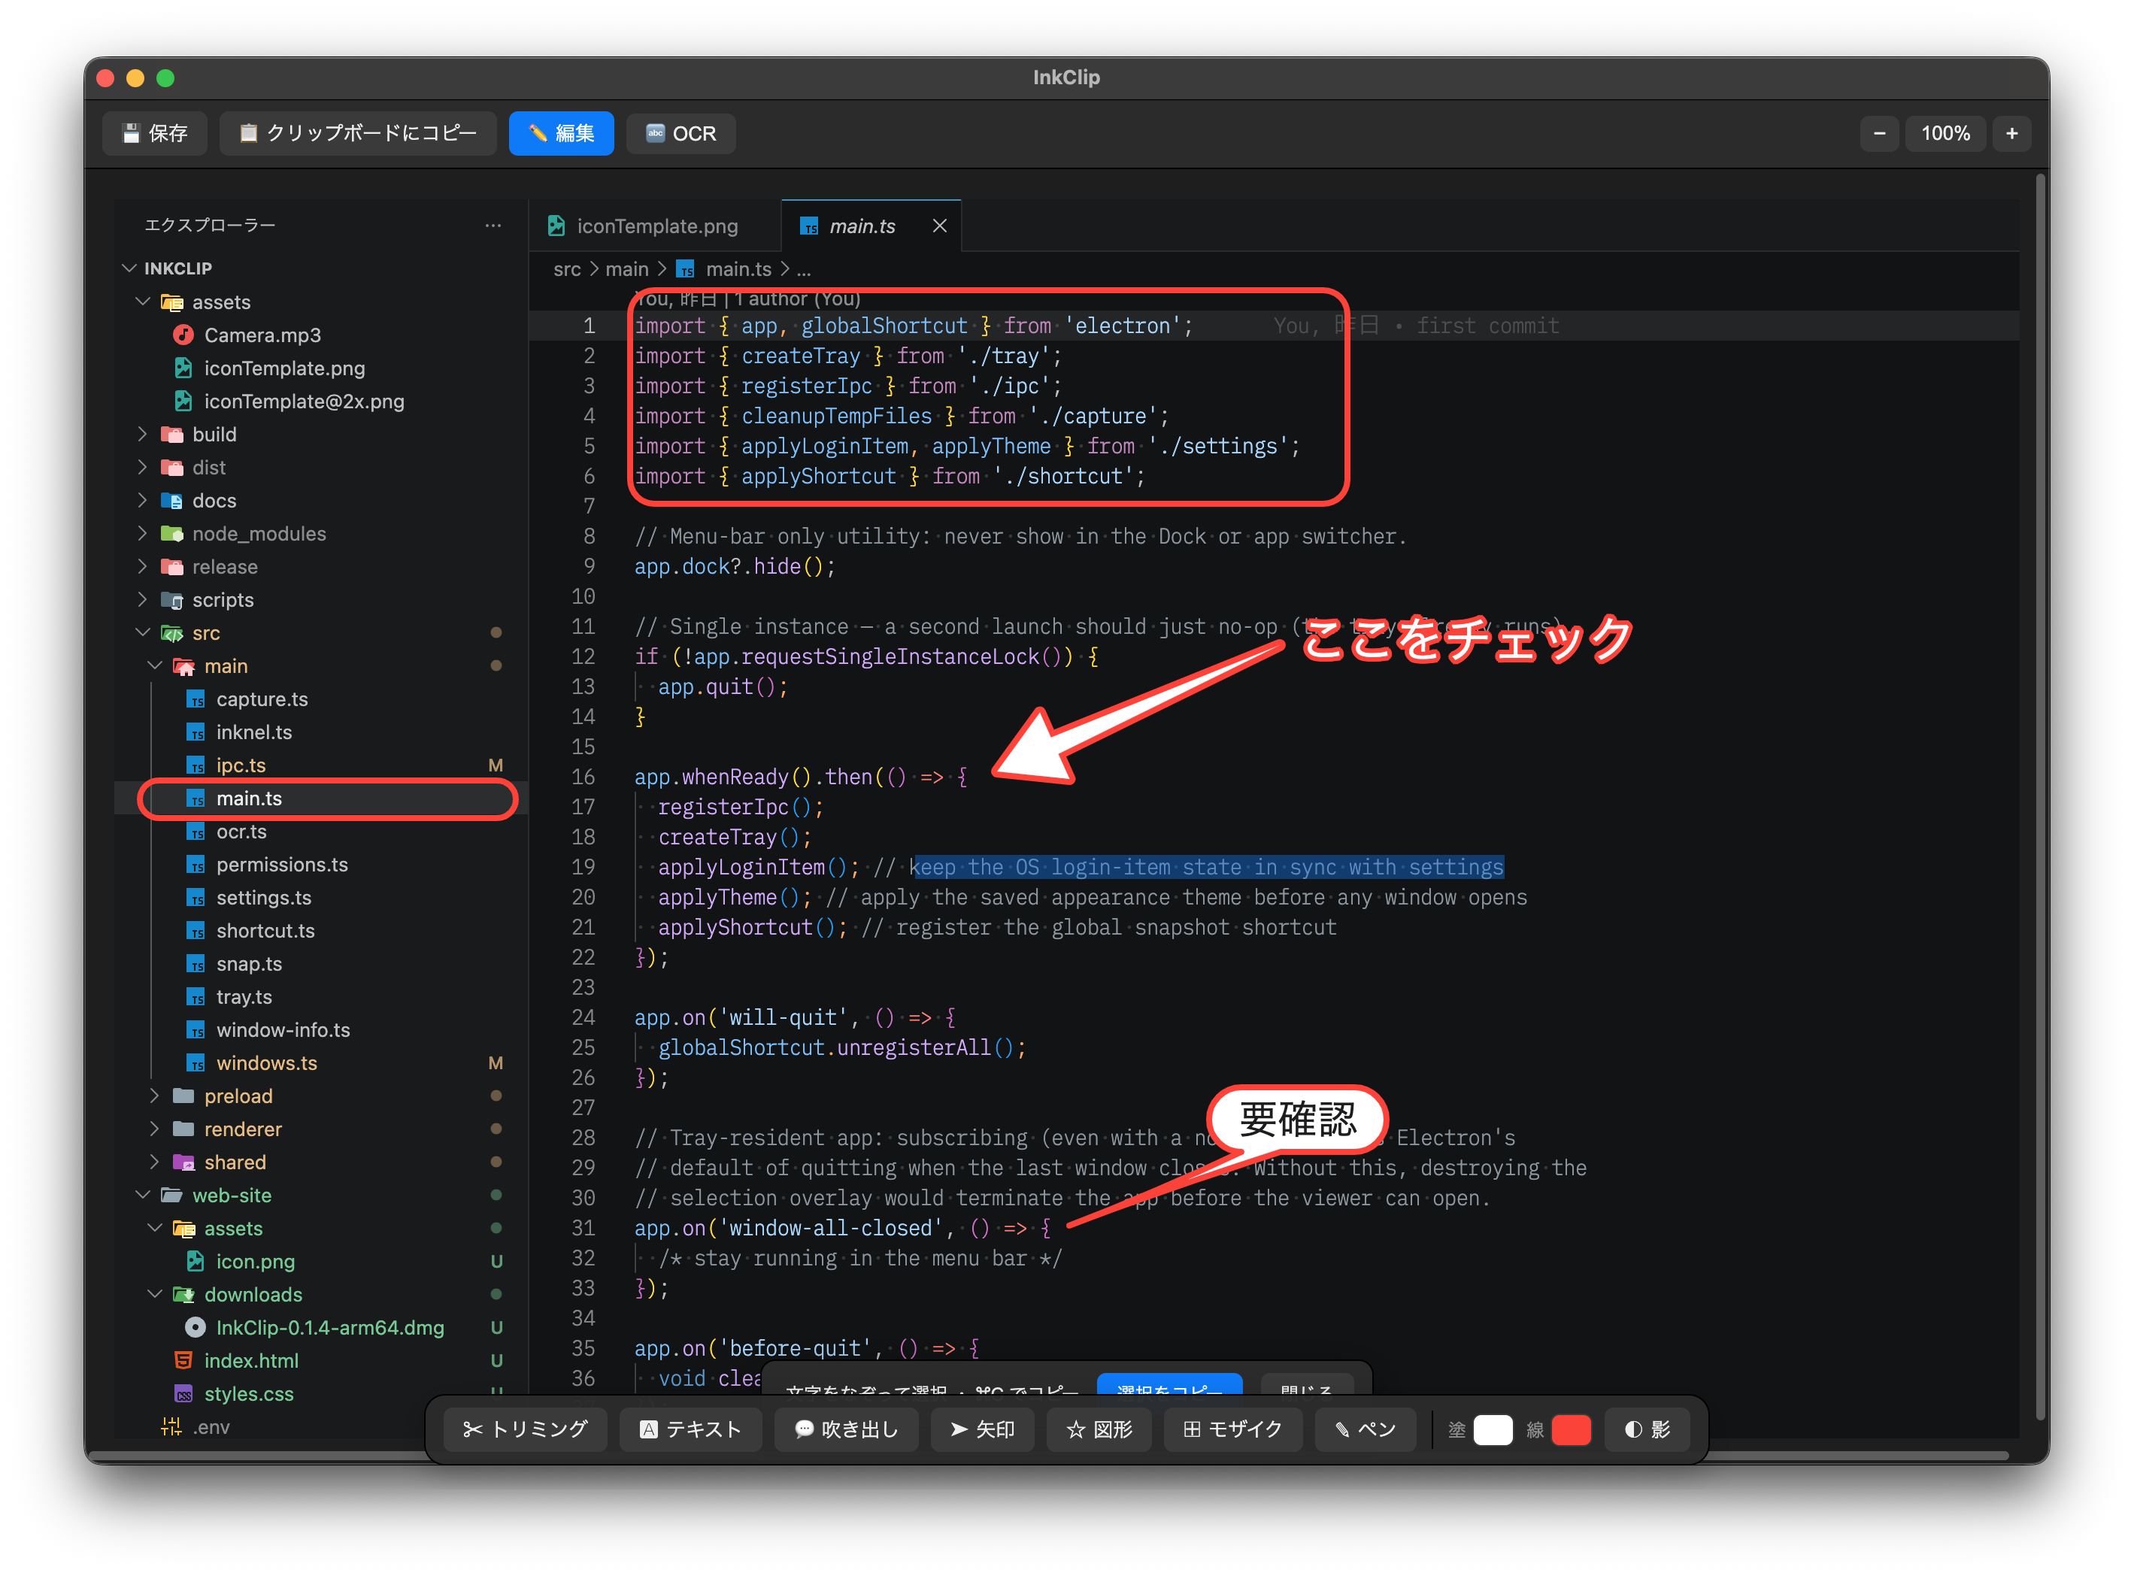
Task: Switch to the iconTemplate.png editor tab
Action: coord(656,226)
